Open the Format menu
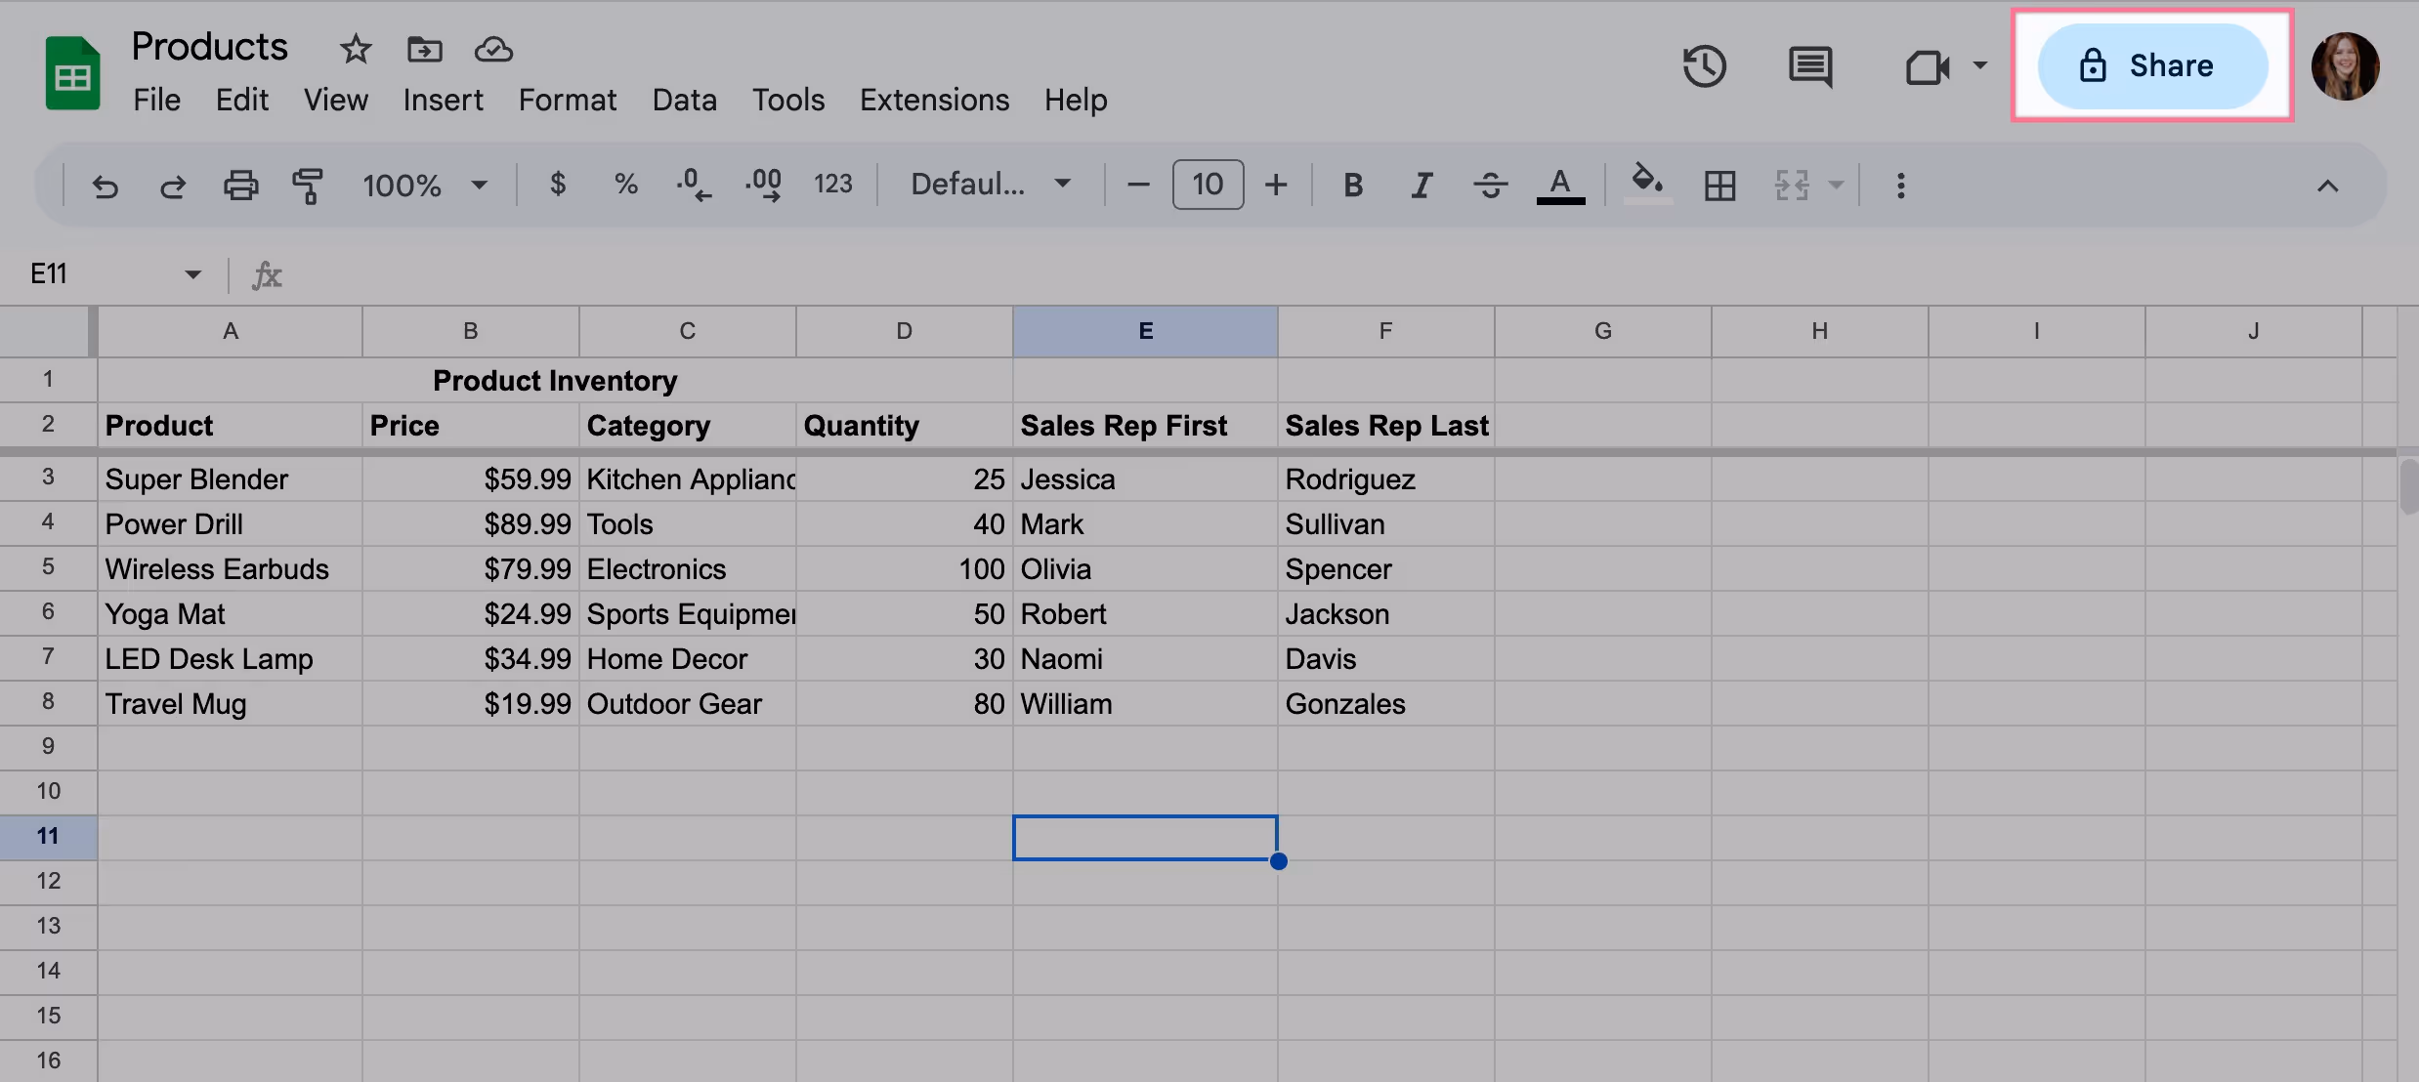 [x=567, y=100]
